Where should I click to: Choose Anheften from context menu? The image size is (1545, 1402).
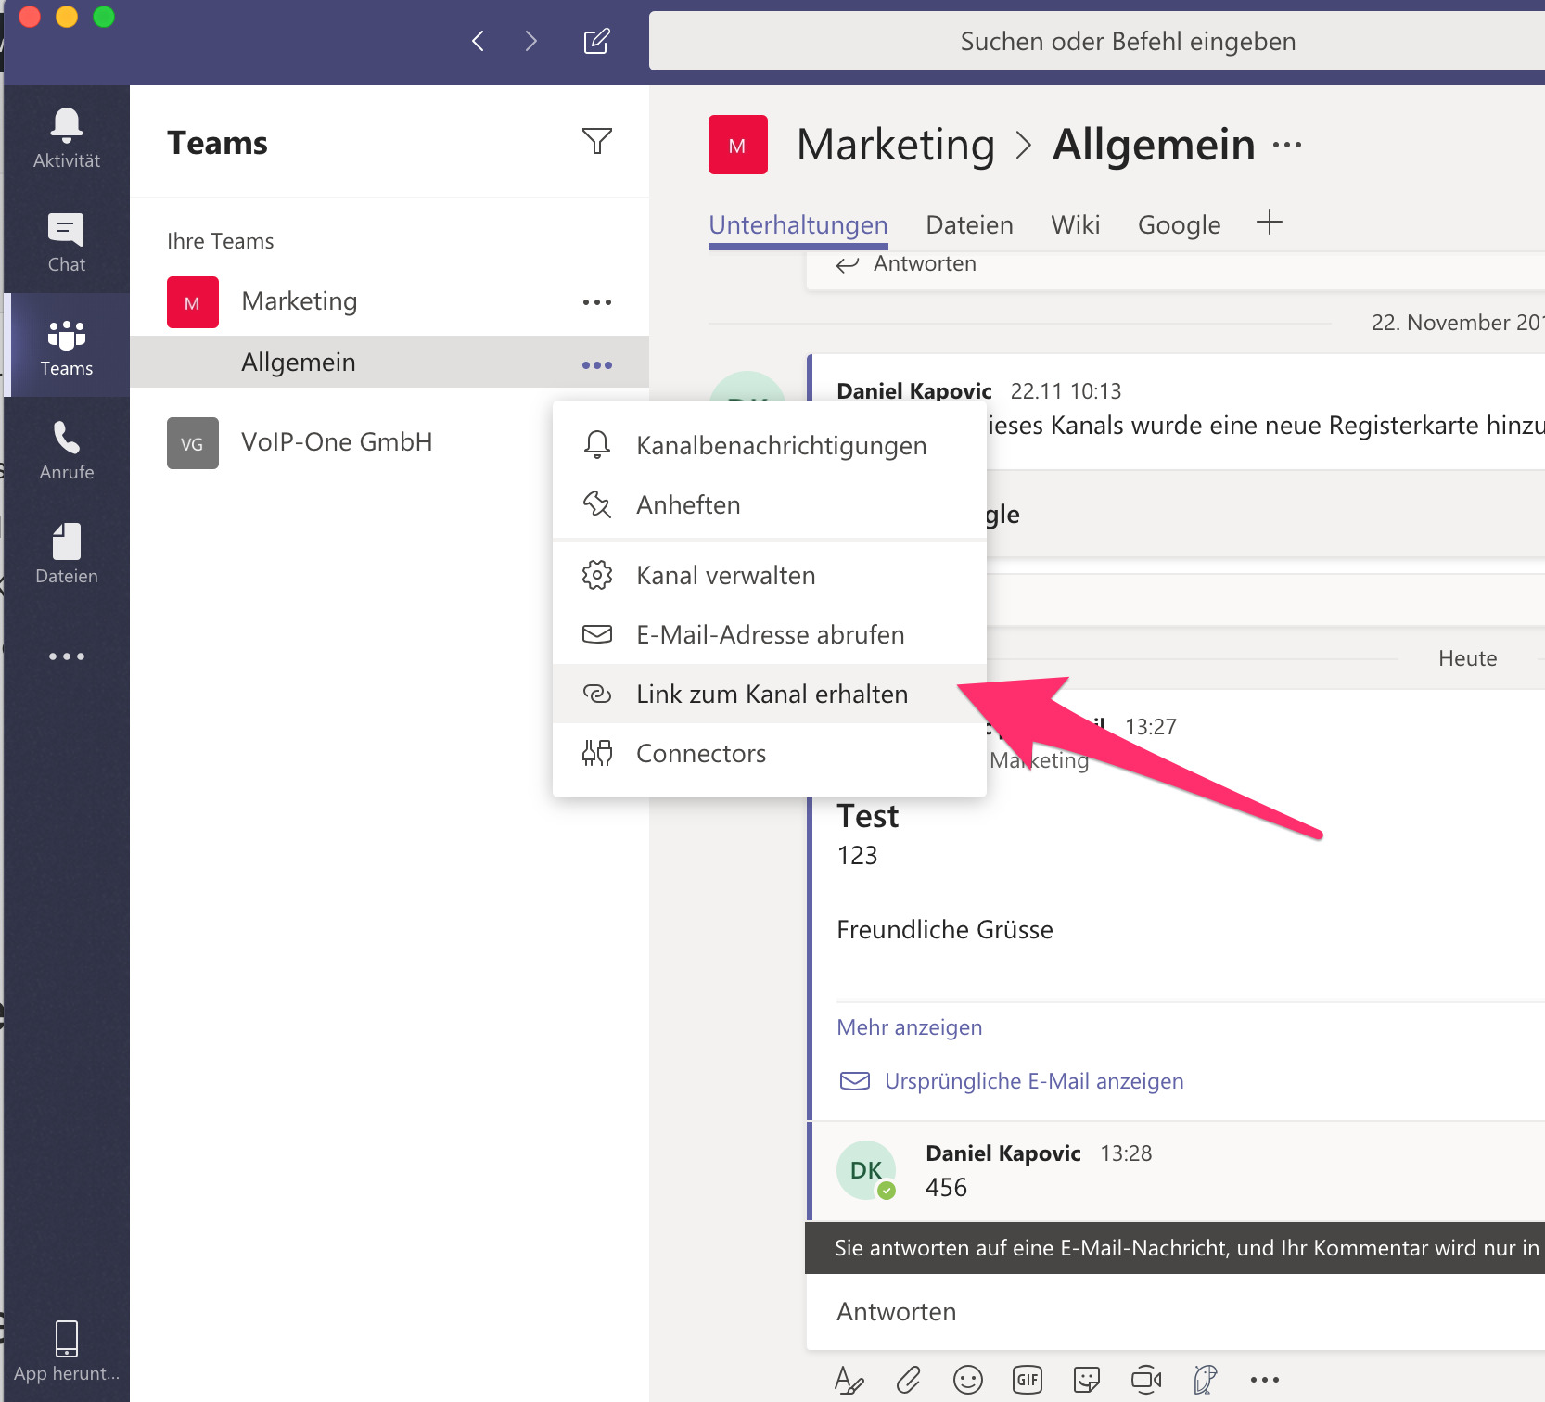click(x=770, y=504)
